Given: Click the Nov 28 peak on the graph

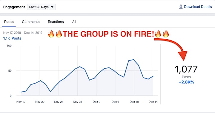Looking at the screenshot, I should pyautogui.click(x=80, y=67).
